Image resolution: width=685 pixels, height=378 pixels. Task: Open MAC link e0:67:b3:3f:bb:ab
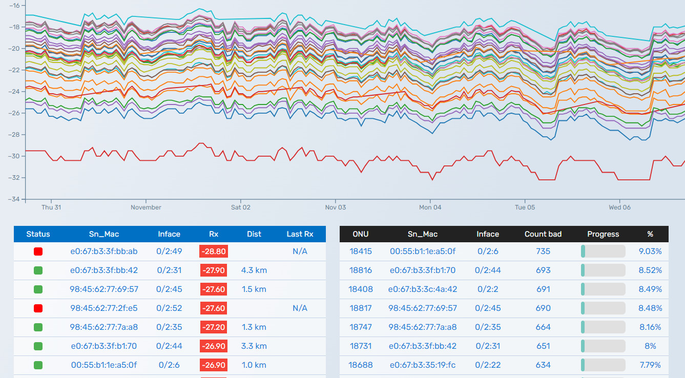pyautogui.click(x=104, y=251)
